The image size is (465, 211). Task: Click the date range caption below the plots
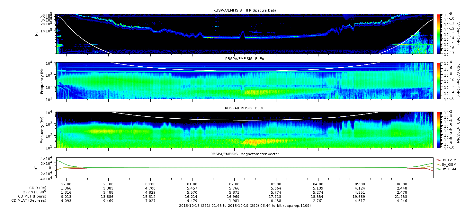click(x=245, y=205)
